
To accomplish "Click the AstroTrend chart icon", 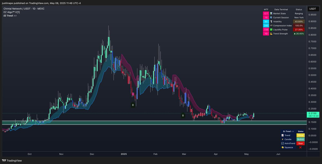I will coord(282,143).
